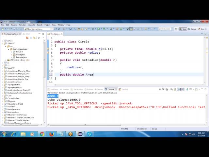The width and height of the screenshot is (209, 157).
Task: Select Annotations_Many_to_Many project
Action: [x=19, y=71]
